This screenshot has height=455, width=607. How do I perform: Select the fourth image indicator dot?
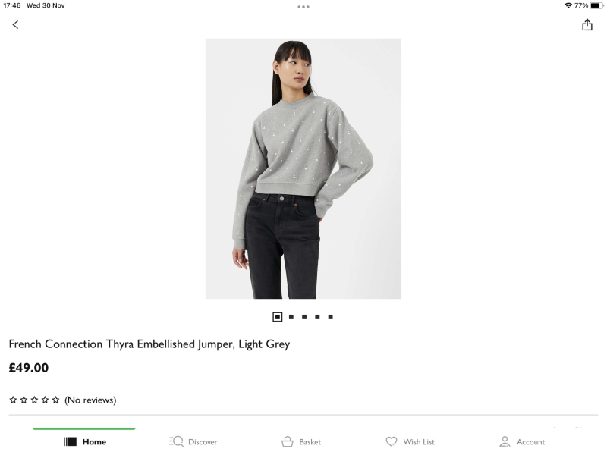pos(317,317)
